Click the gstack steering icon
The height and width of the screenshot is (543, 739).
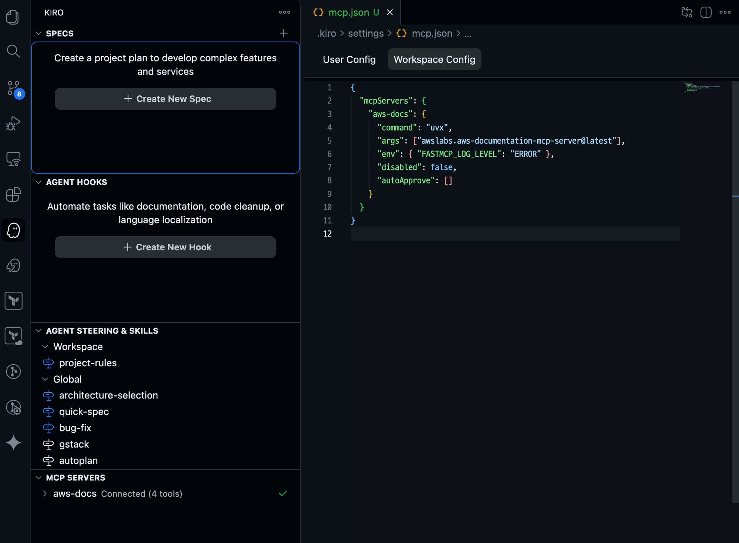click(48, 444)
